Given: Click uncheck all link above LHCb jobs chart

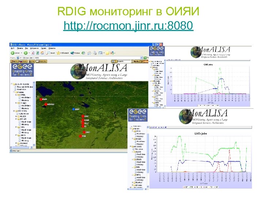Looking at the screenshot, I should [x=162, y=127].
